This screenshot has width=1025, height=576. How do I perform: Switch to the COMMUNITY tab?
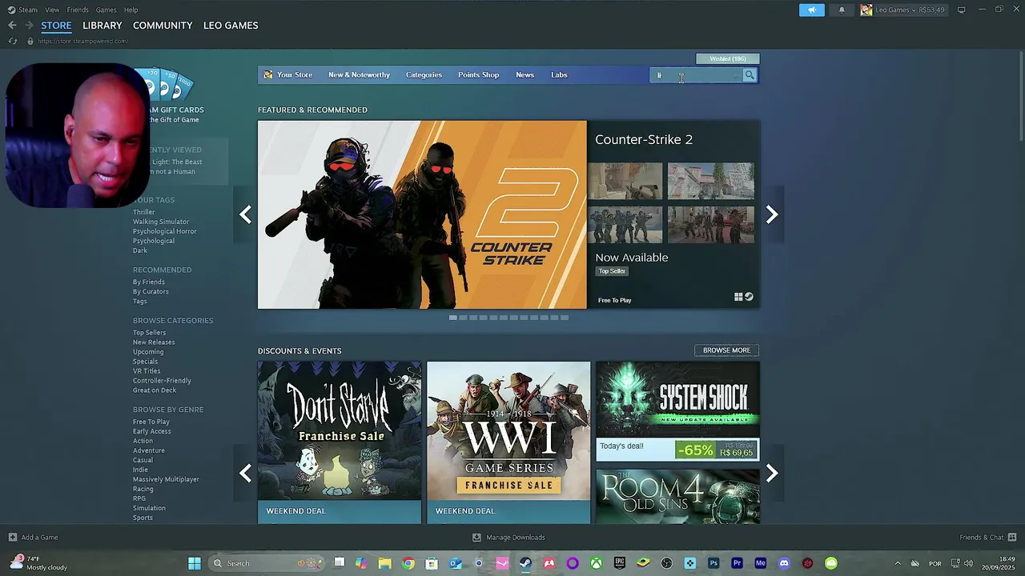(163, 26)
